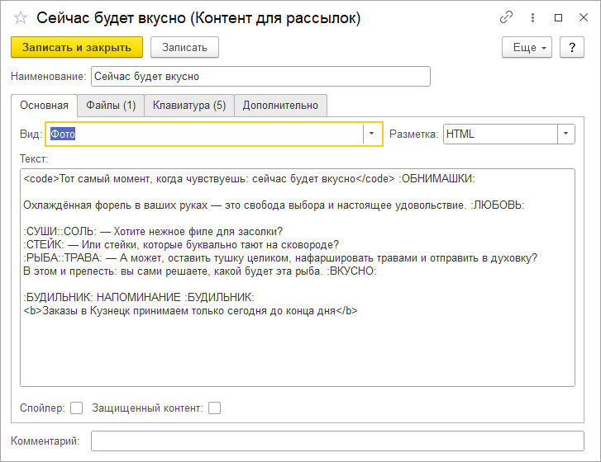Click the Записать и закрыть button

pos(77,47)
